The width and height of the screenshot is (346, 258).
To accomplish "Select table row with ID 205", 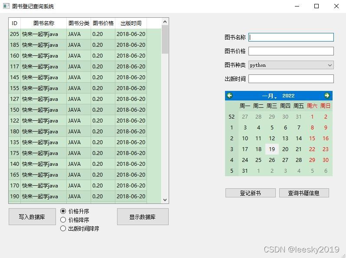I will pos(78,34).
